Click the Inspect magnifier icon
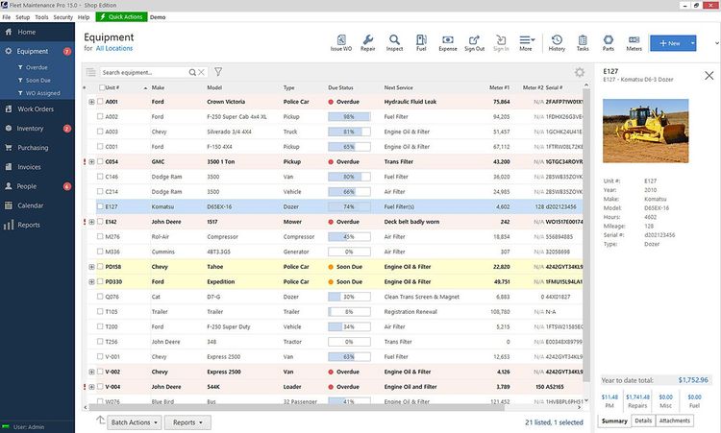This screenshot has height=433, width=721. coord(394,41)
